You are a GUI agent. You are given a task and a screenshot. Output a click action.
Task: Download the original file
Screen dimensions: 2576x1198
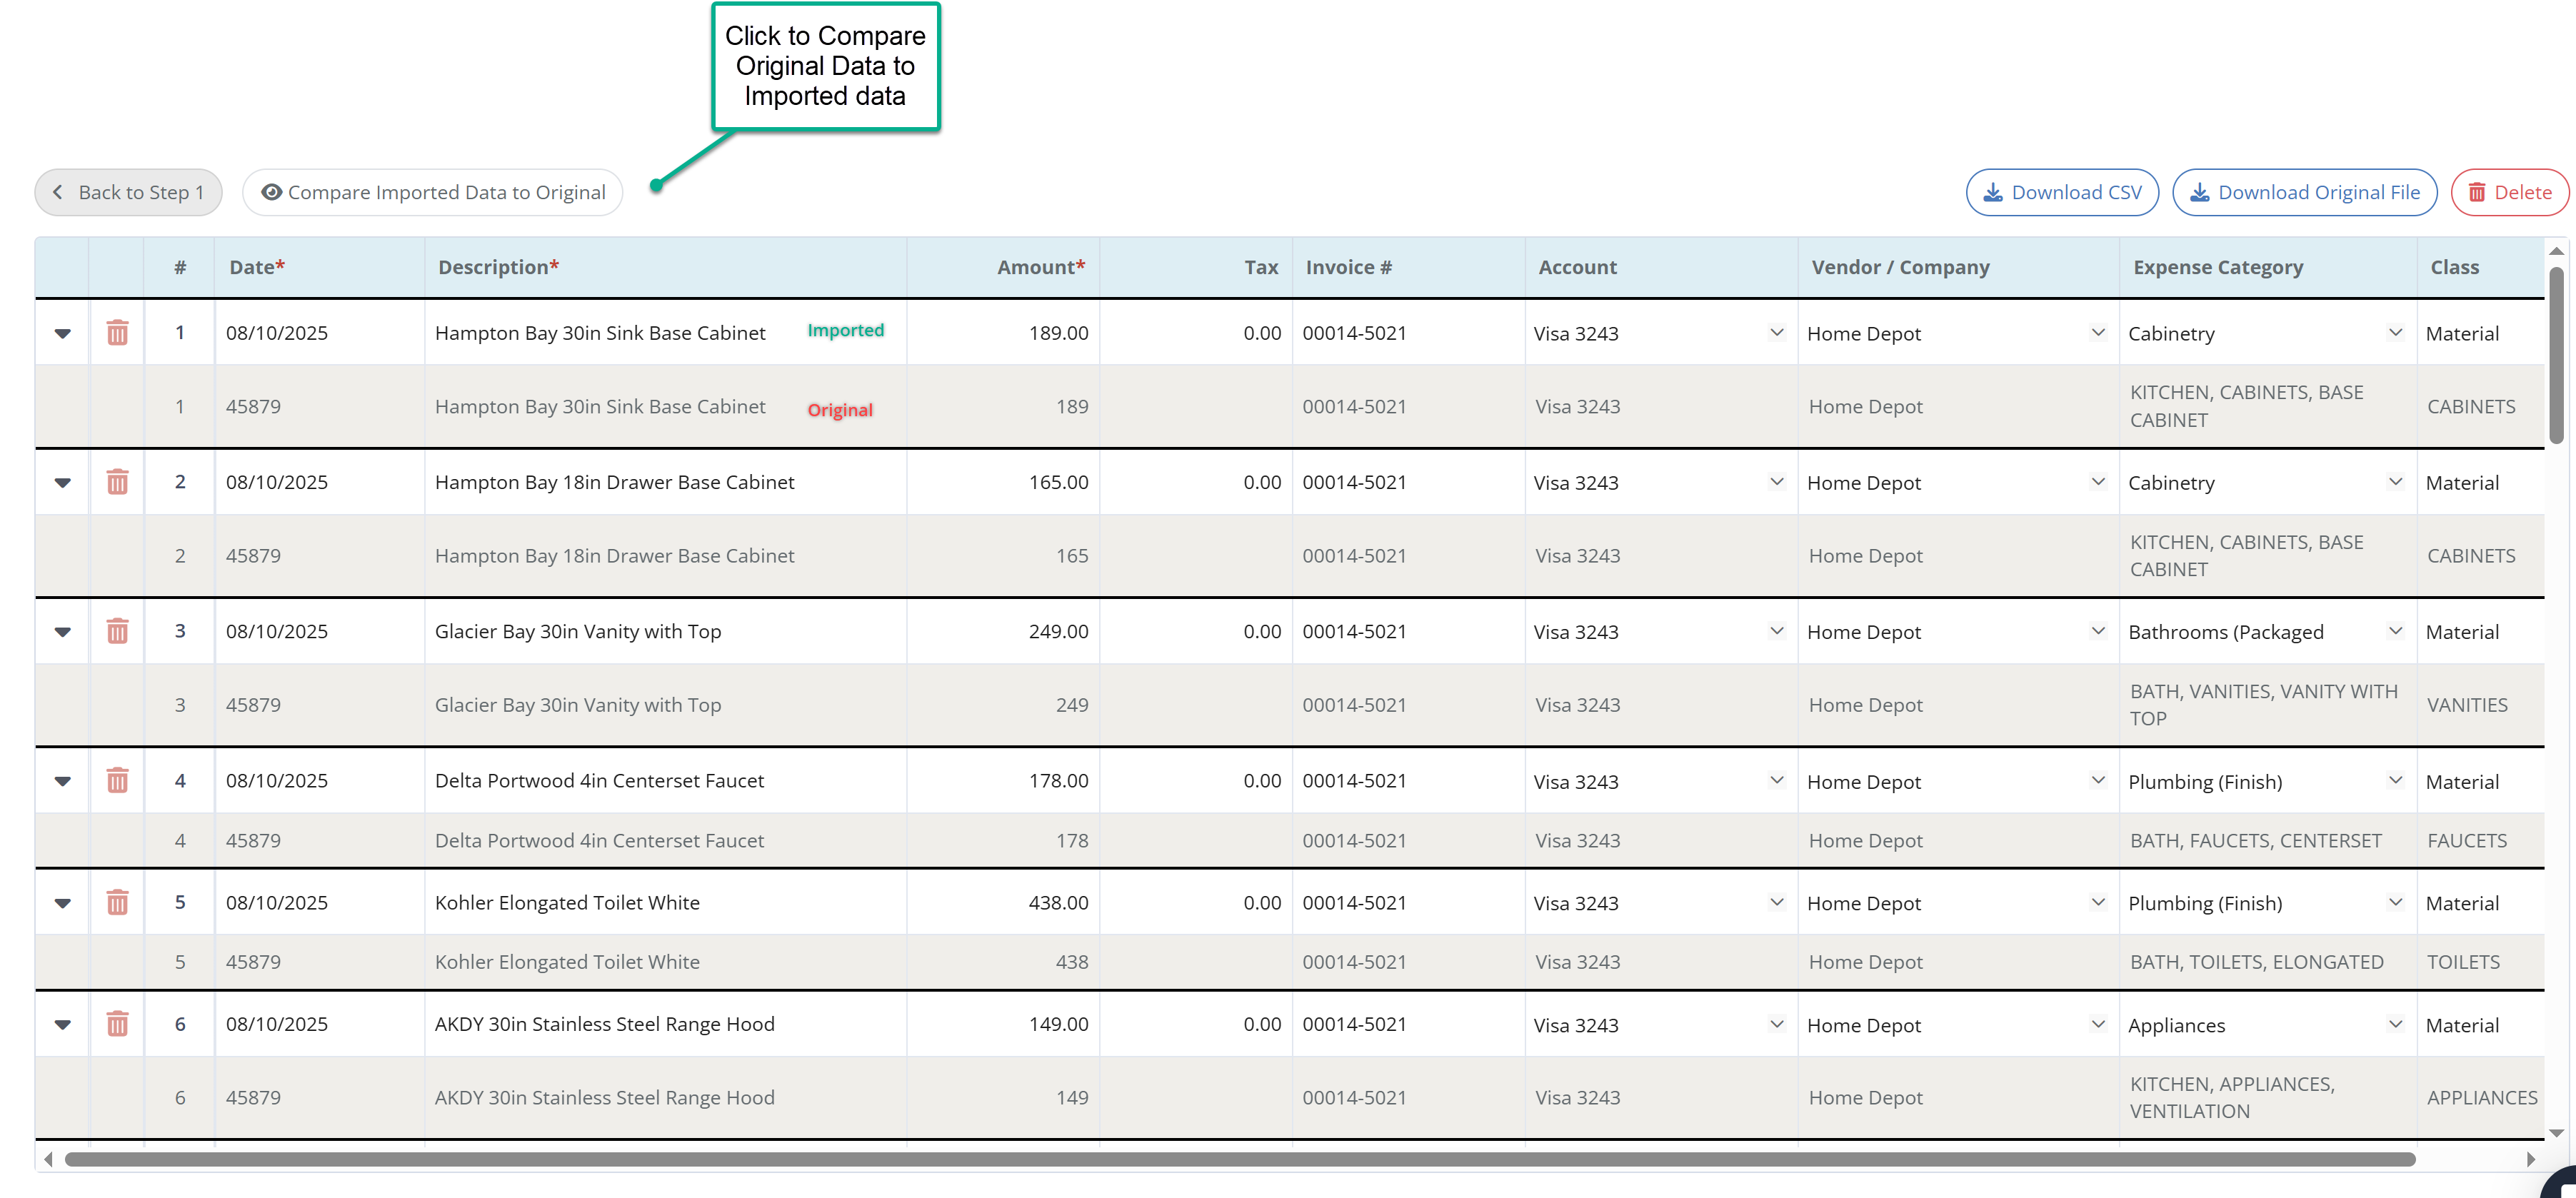tap(2304, 192)
